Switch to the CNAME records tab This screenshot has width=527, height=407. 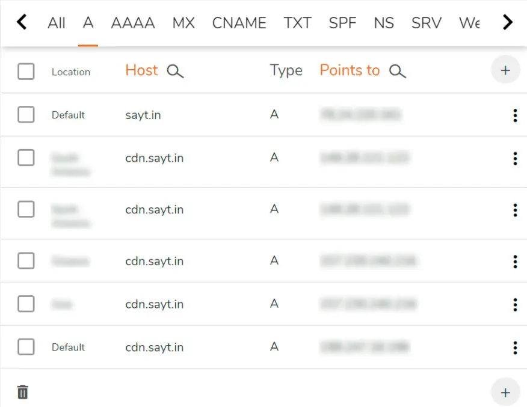(x=239, y=23)
